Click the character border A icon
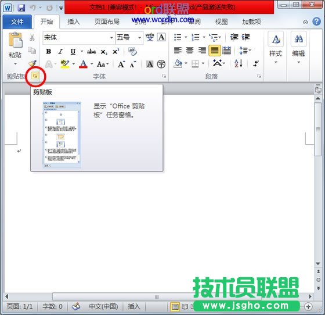 pyautogui.click(x=161, y=37)
